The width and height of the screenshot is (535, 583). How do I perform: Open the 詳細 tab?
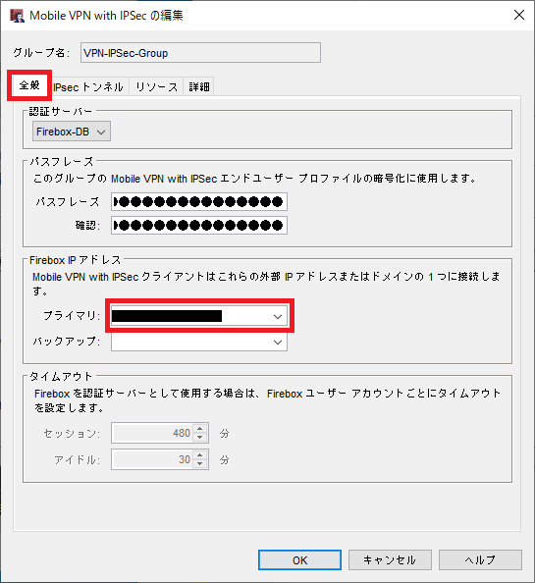click(x=198, y=87)
